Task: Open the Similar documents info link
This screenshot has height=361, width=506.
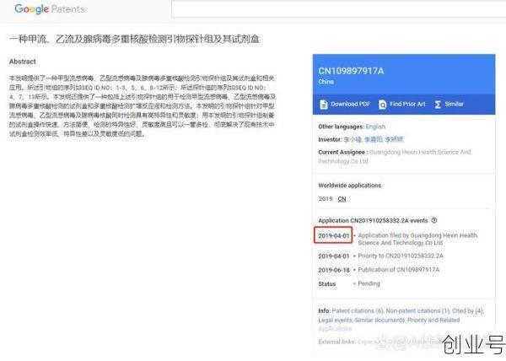Action: pos(379,320)
